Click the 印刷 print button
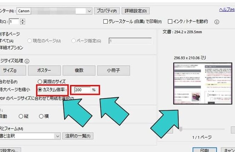This screenshot has width=235, height=152. [x=205, y=150]
